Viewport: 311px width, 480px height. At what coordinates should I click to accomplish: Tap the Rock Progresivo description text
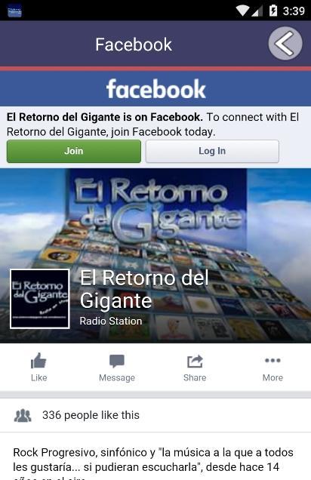(x=153, y=462)
